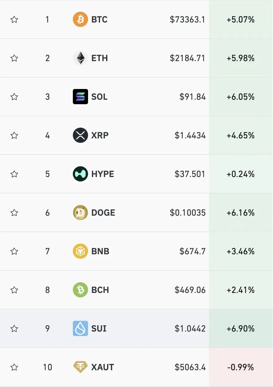Click XAUT's -0.99% change cell

pyautogui.click(x=240, y=367)
